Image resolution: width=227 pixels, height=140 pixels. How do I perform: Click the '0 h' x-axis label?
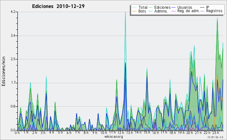tap(17, 133)
